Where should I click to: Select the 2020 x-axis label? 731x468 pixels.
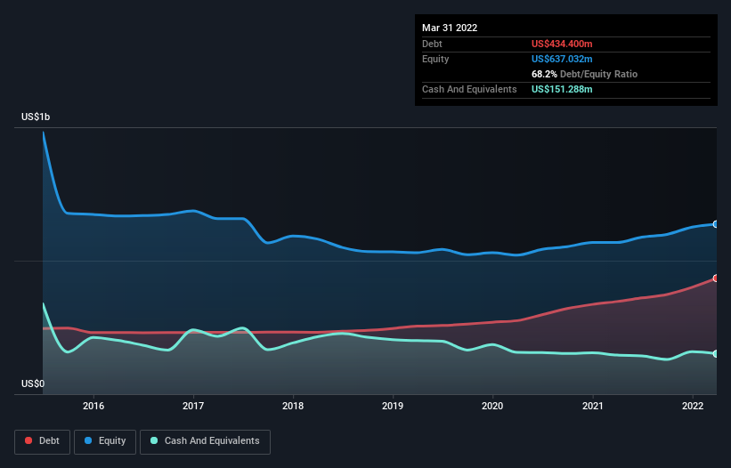click(492, 406)
